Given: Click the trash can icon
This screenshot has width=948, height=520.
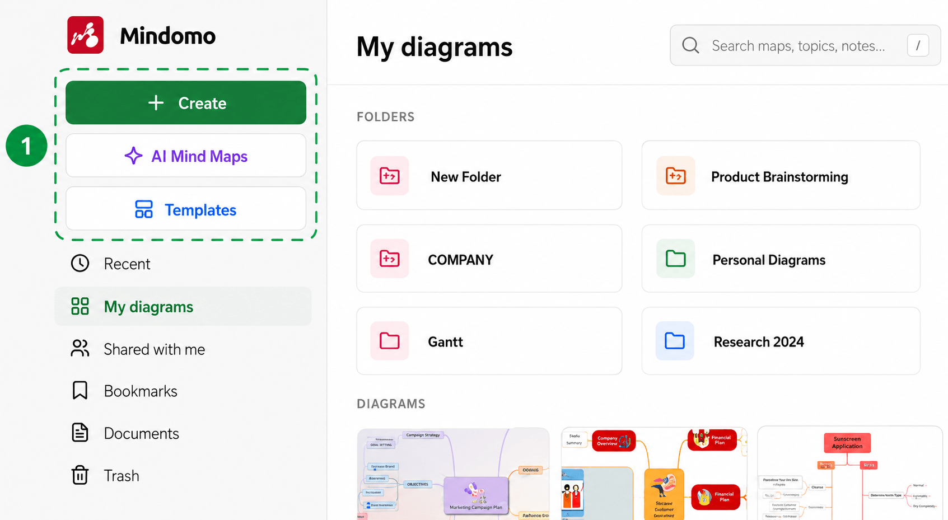Looking at the screenshot, I should tap(80, 475).
